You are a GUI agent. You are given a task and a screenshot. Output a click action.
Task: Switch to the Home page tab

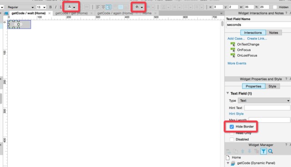(147, 13)
